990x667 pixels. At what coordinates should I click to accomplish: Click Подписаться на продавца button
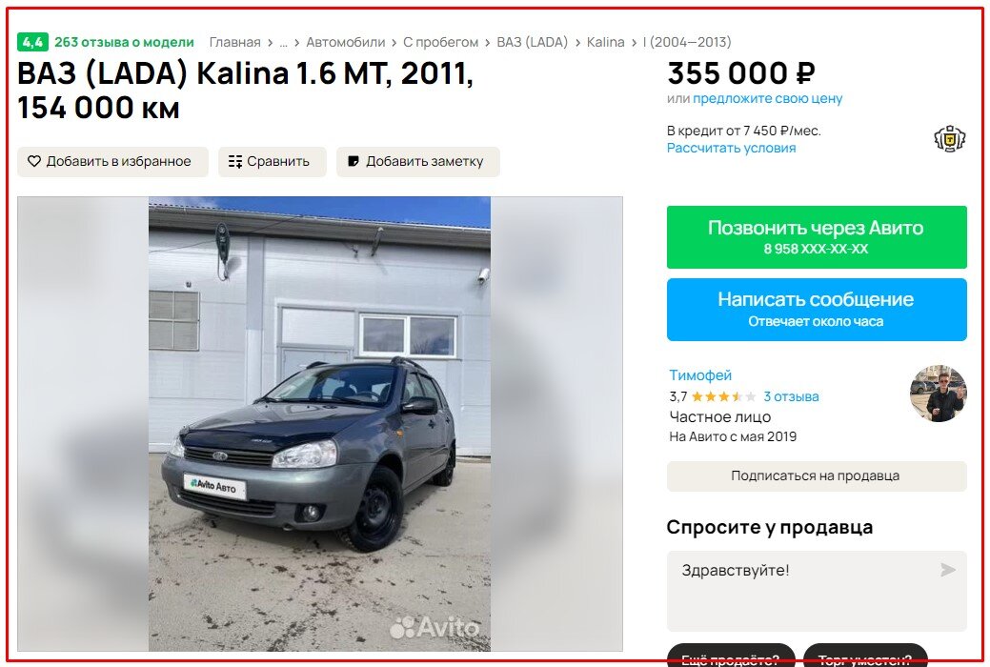817,475
